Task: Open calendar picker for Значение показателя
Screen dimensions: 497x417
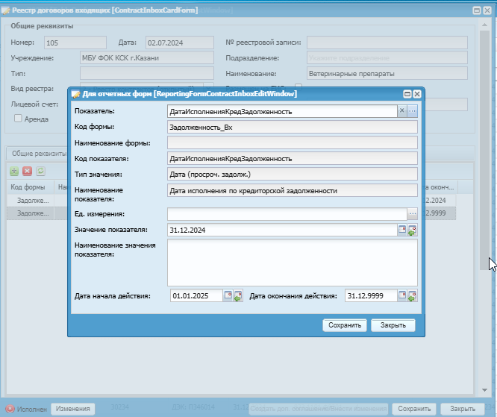Action: click(402, 230)
